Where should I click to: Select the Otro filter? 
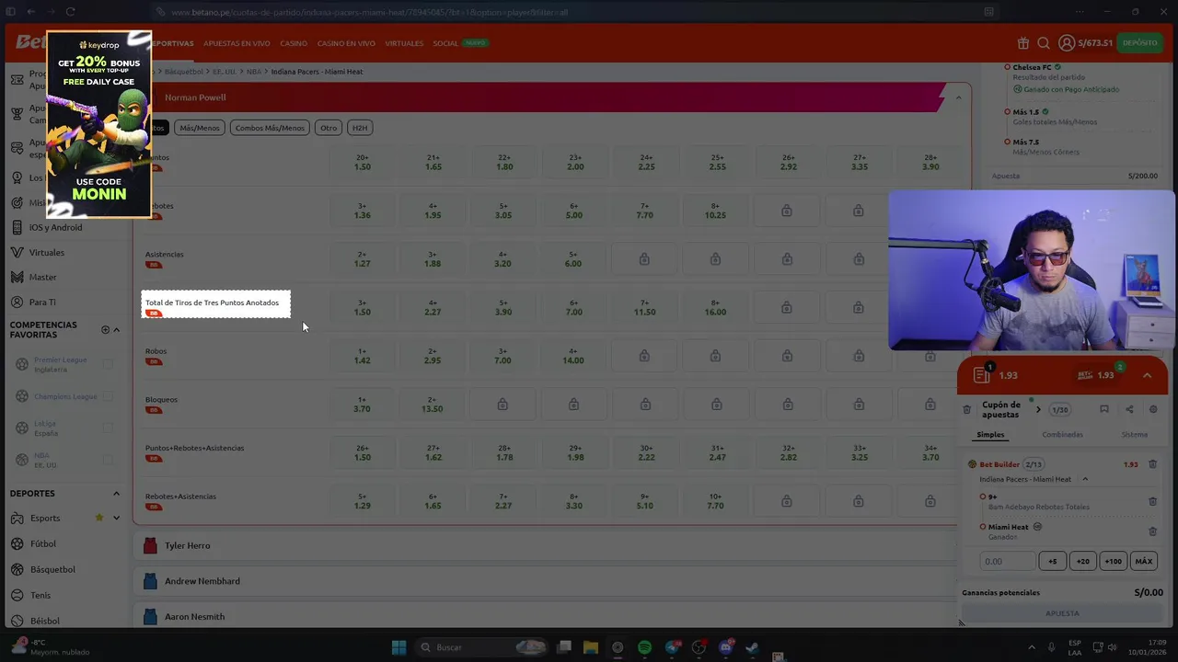point(329,128)
